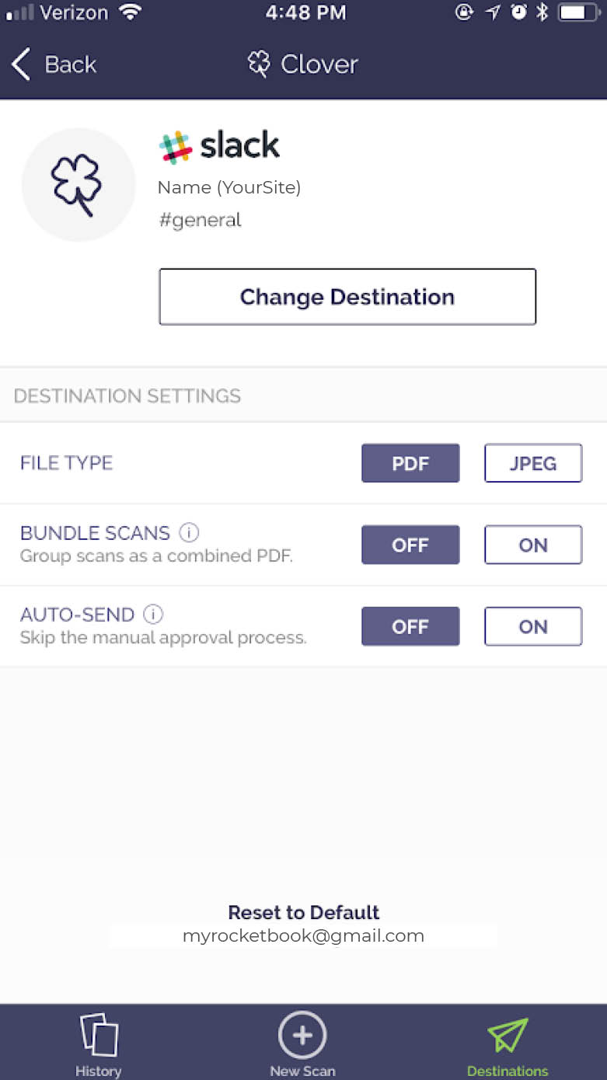The image size is (607, 1080).
Task: Select JPEG file type
Action: click(533, 463)
